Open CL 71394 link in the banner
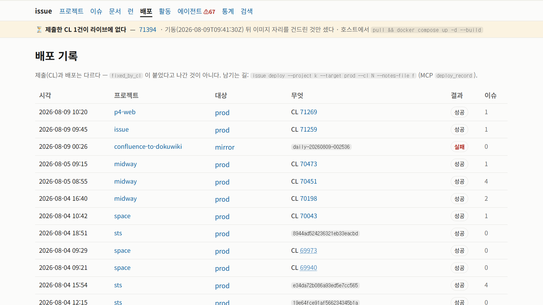This screenshot has height=305, width=543. click(x=148, y=29)
